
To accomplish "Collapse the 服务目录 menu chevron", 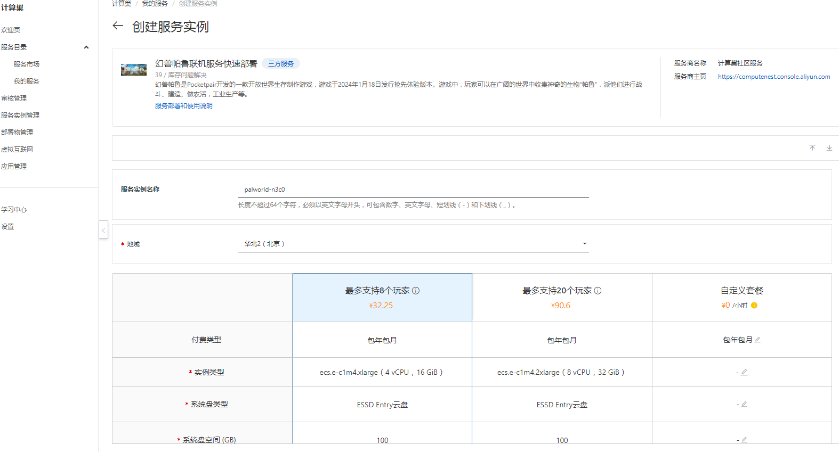I will tap(86, 47).
